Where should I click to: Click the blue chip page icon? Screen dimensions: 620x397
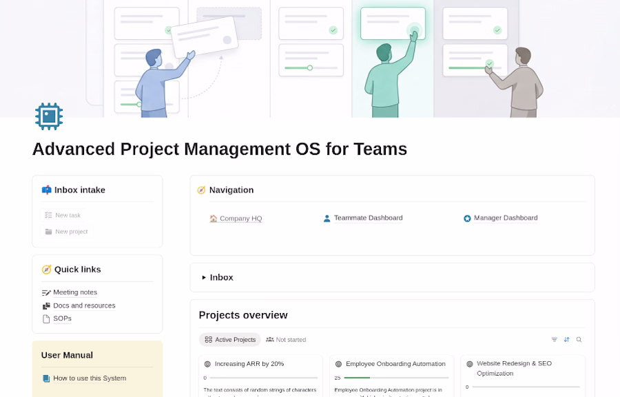[x=49, y=116]
